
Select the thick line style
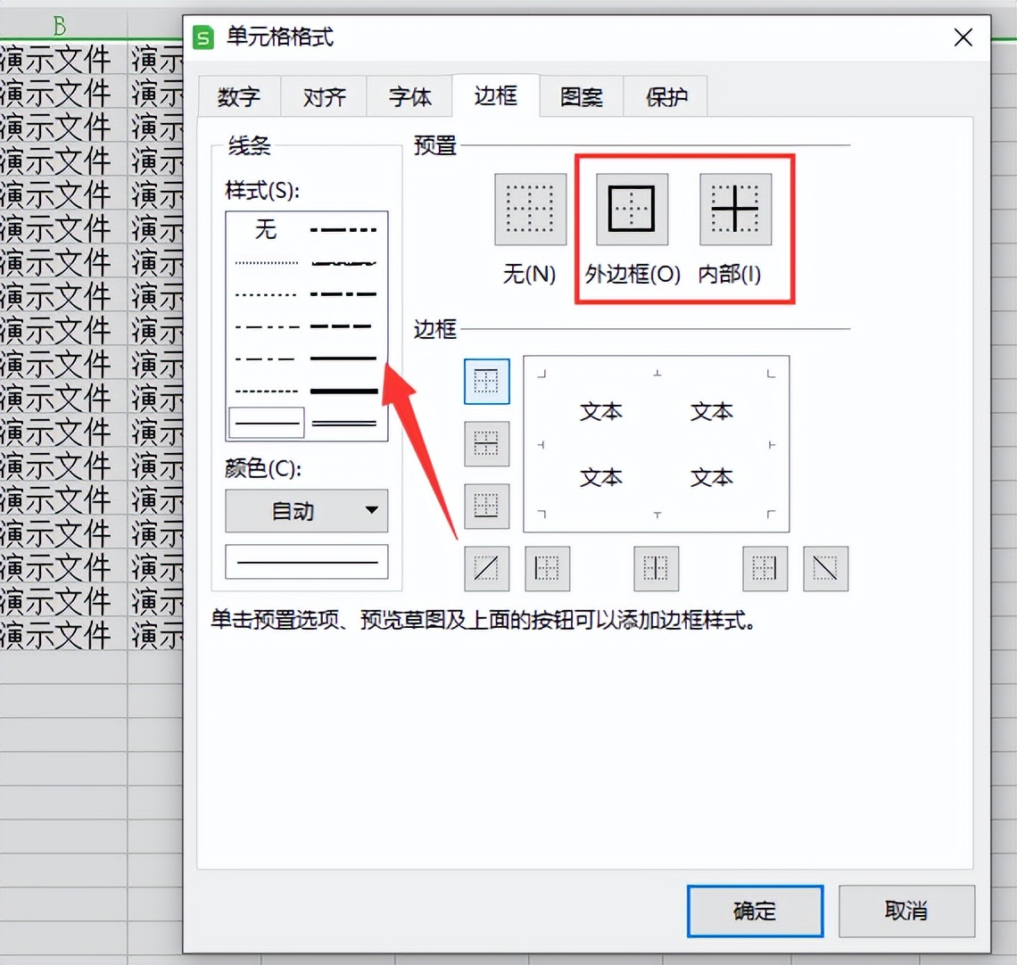(343, 390)
